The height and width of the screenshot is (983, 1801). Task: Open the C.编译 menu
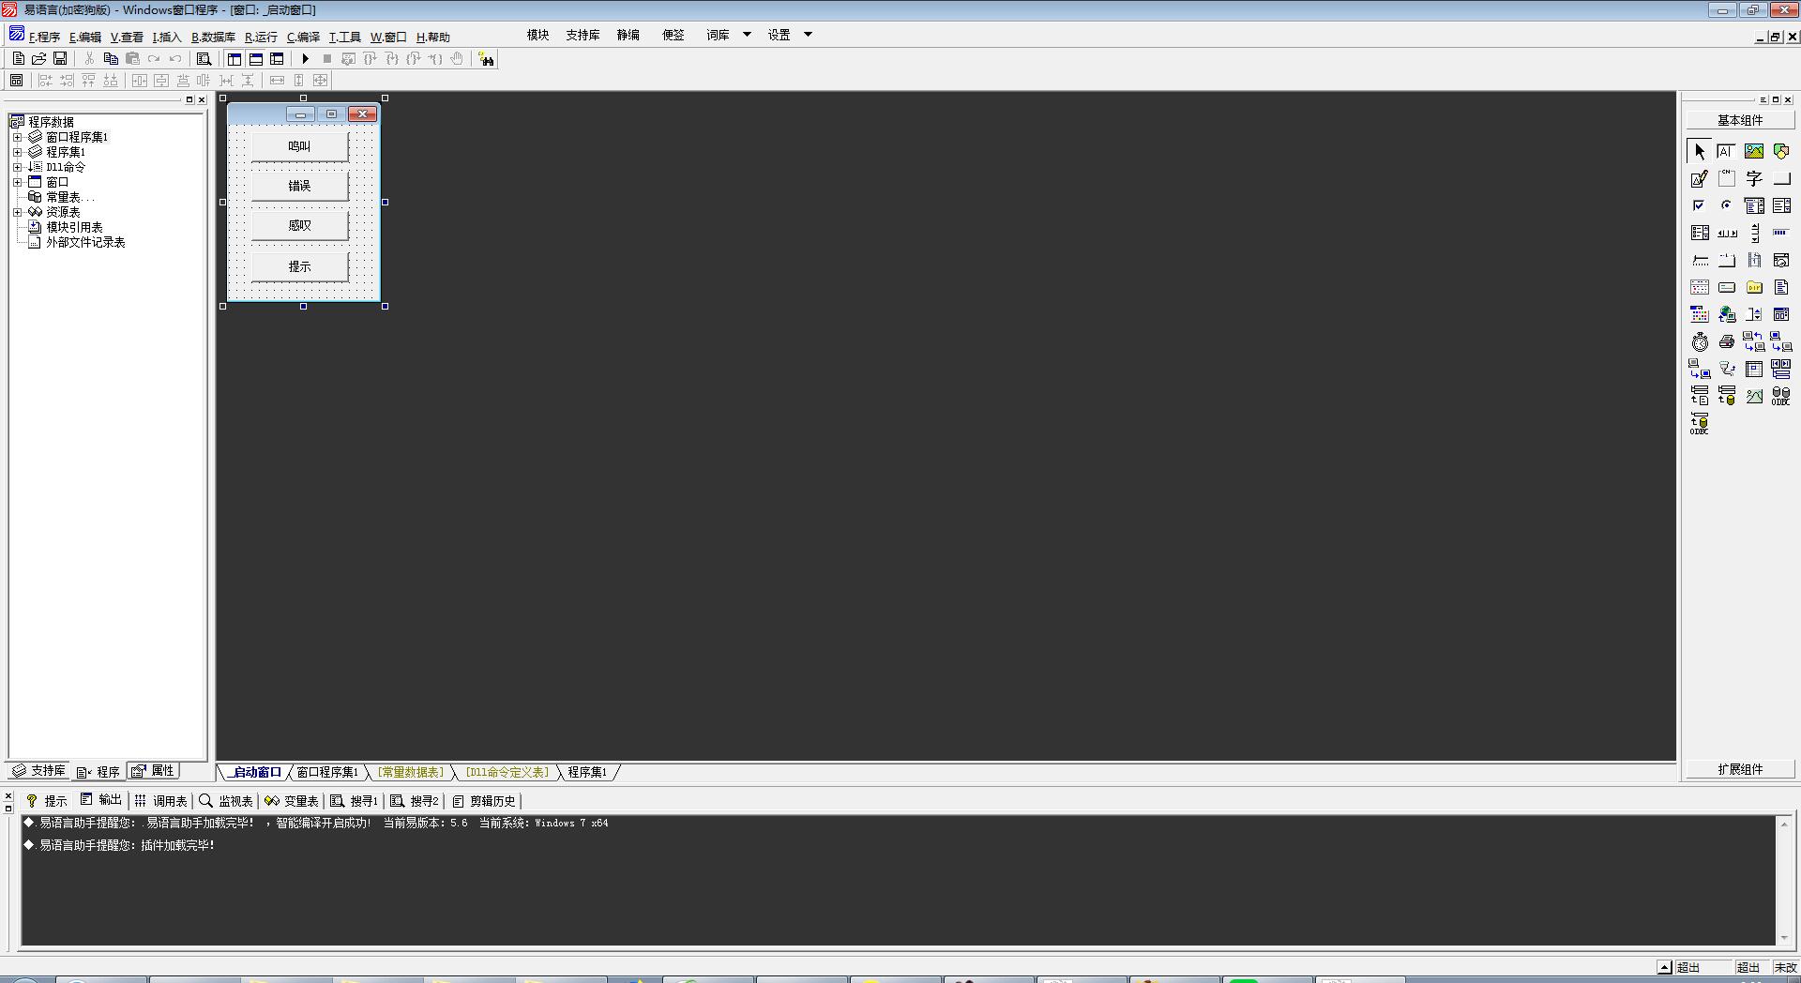point(303,38)
